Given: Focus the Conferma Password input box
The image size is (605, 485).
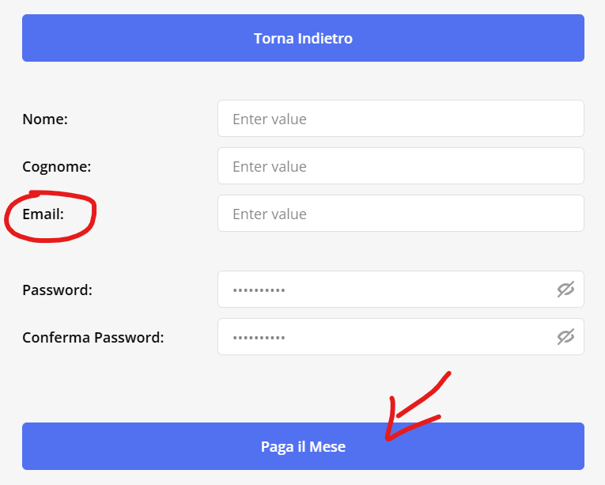Looking at the screenshot, I should [x=400, y=337].
